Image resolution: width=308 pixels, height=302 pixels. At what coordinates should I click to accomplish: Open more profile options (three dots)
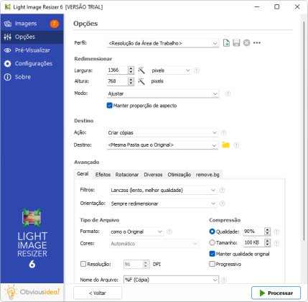tap(257, 43)
